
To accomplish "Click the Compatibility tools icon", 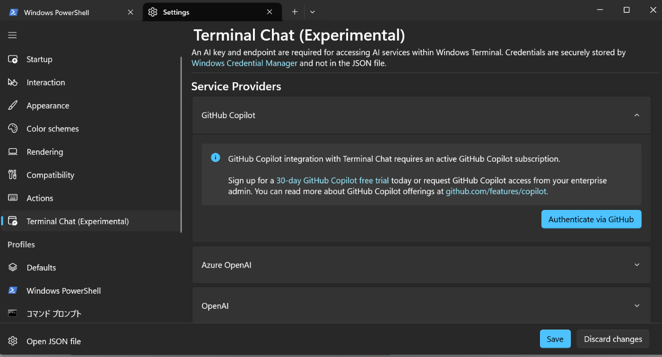I will tap(13, 175).
